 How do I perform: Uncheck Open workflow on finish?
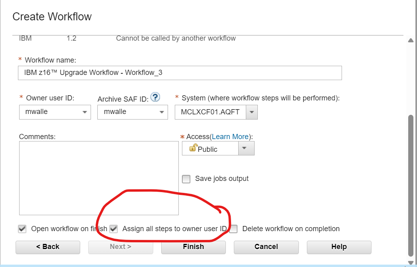tap(22, 229)
